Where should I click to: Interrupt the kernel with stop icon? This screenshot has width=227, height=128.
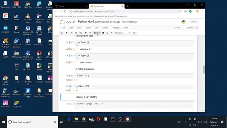(x=103, y=33)
